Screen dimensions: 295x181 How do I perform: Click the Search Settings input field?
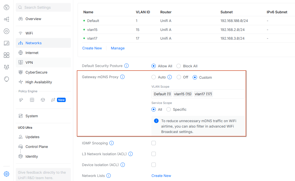point(43,7)
